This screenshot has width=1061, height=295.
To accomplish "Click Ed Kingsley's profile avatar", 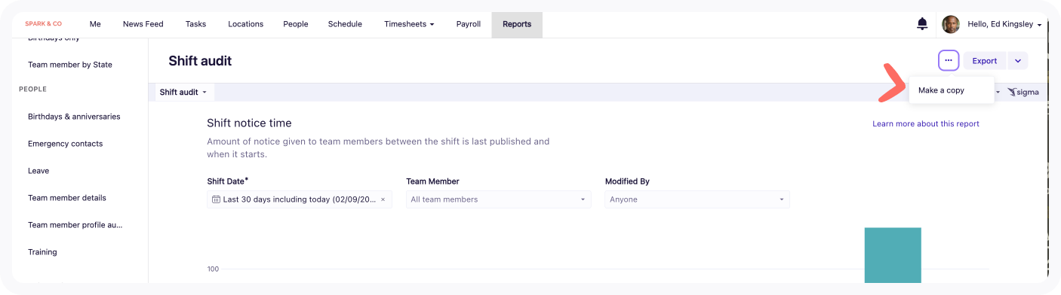I will pos(951,24).
